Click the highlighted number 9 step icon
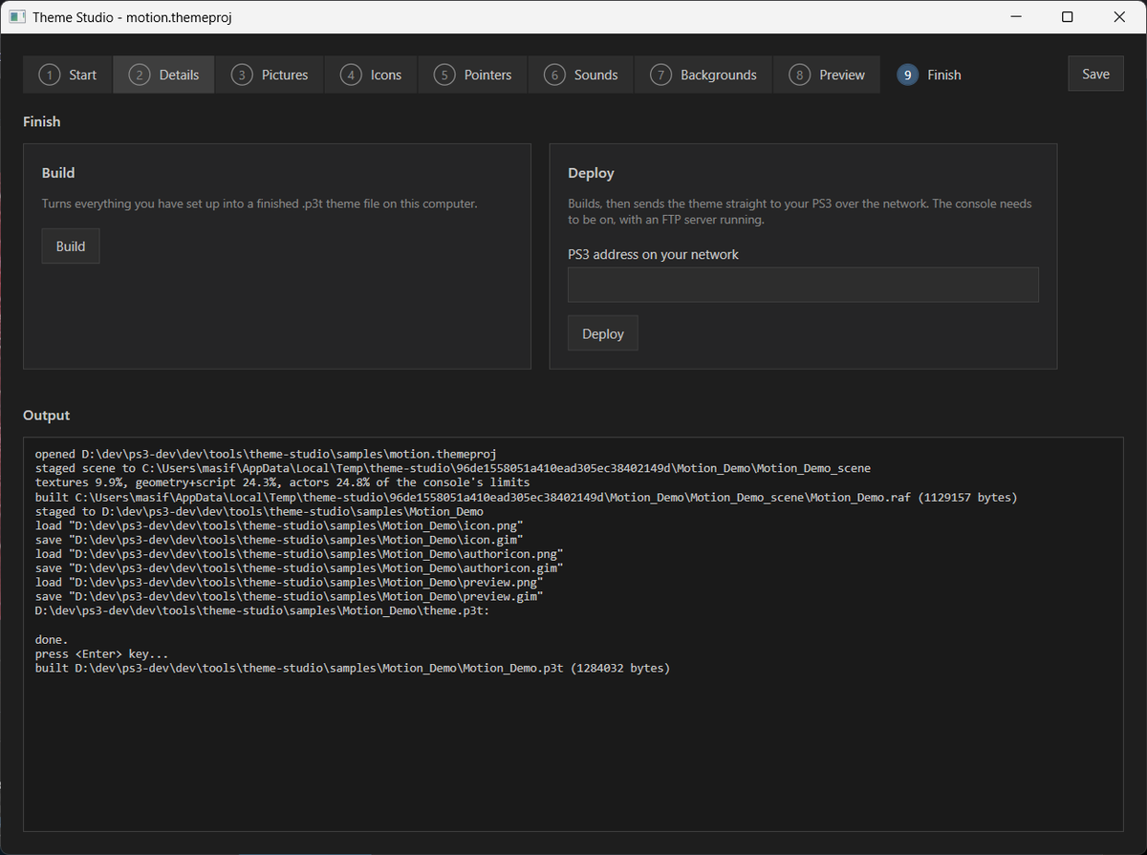The height and width of the screenshot is (855, 1147). [907, 75]
